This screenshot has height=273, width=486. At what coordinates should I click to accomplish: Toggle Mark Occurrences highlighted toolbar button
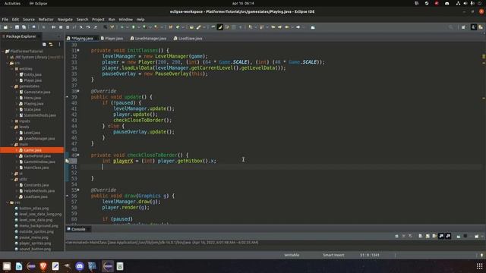coord(220,27)
